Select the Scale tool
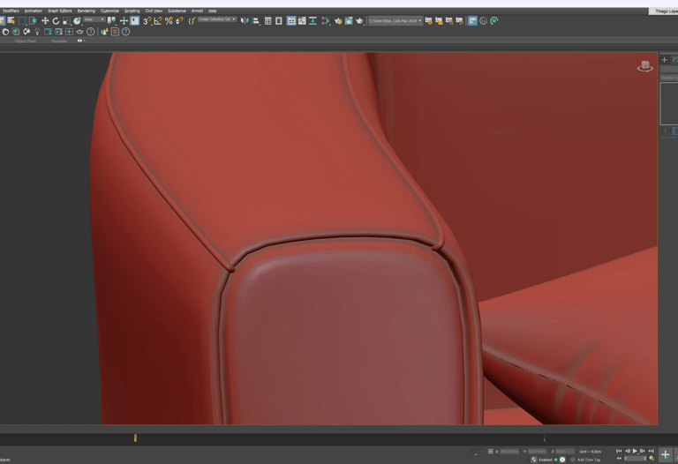Viewport: 678px width, 464px height. [66, 21]
